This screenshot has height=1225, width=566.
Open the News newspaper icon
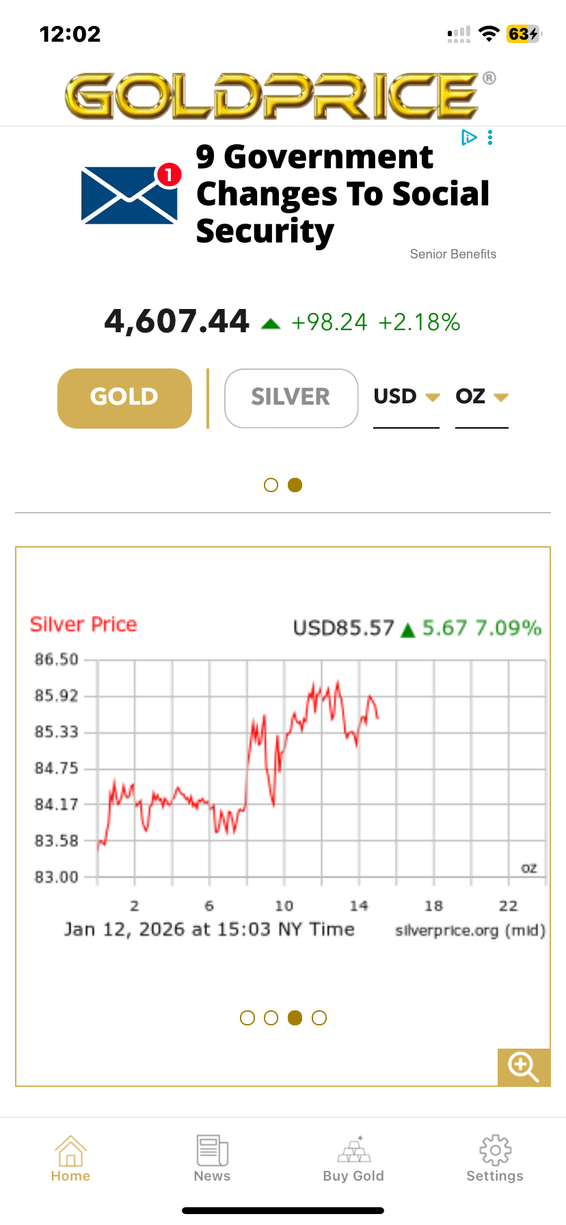point(212,1150)
